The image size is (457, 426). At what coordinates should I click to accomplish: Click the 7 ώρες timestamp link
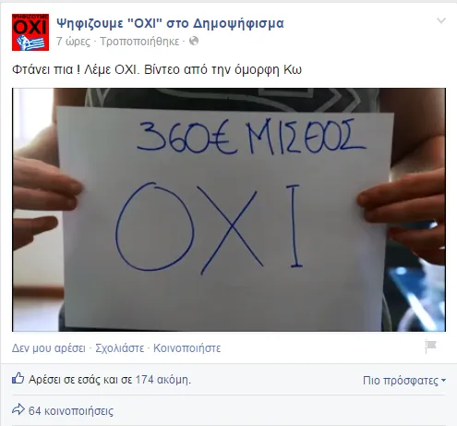click(x=73, y=42)
